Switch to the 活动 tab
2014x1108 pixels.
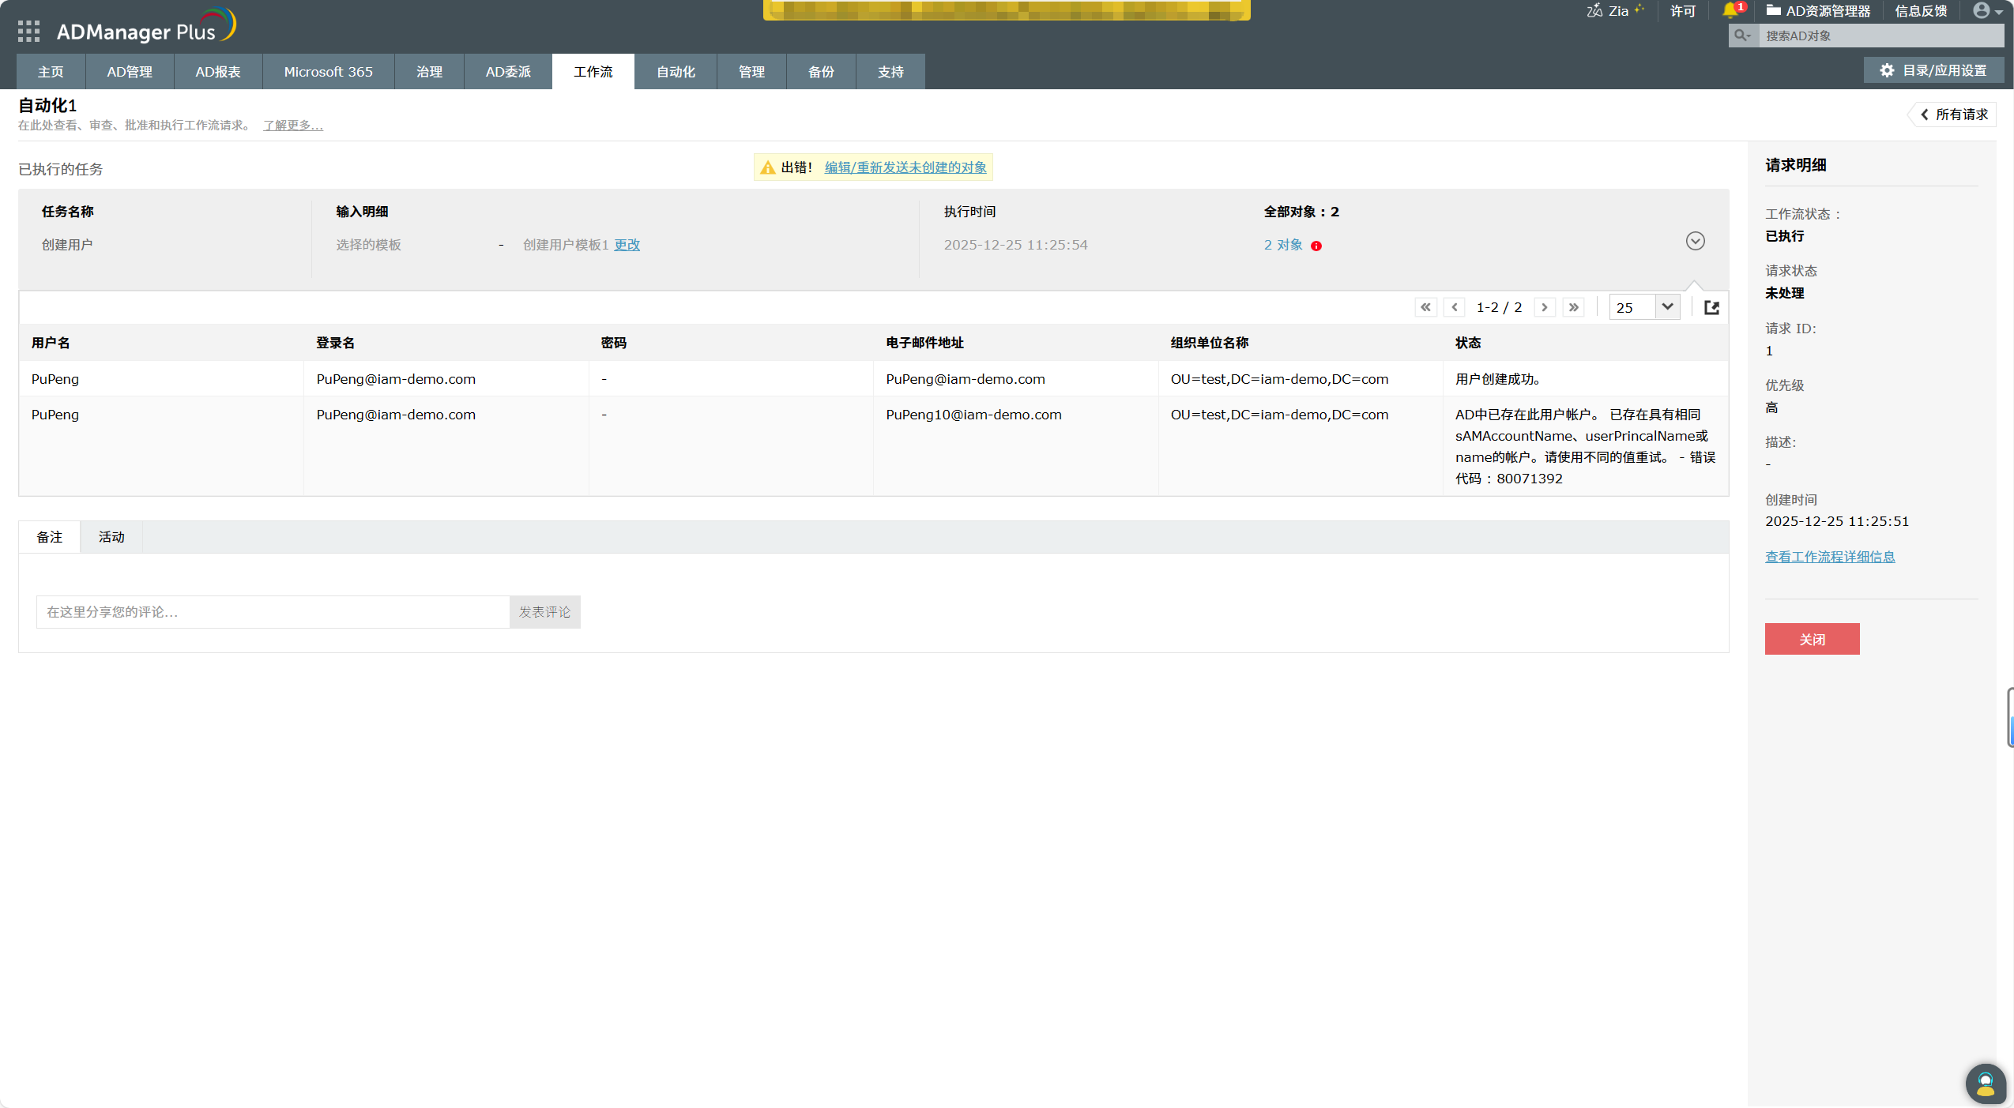point(111,537)
